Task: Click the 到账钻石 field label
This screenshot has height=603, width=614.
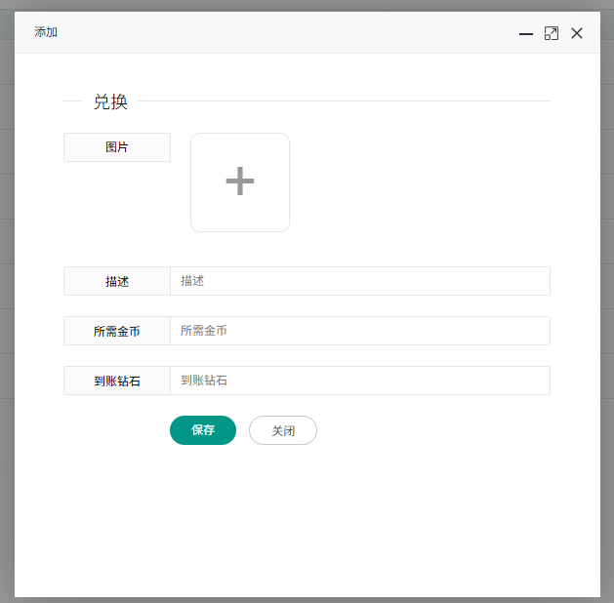Action: (117, 381)
